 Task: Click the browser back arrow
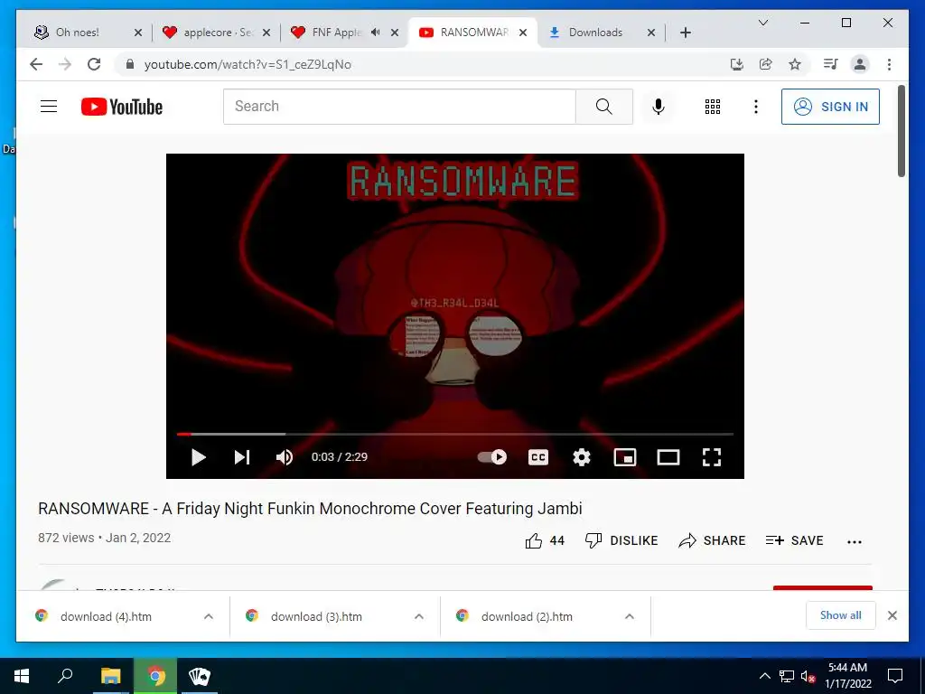point(36,64)
